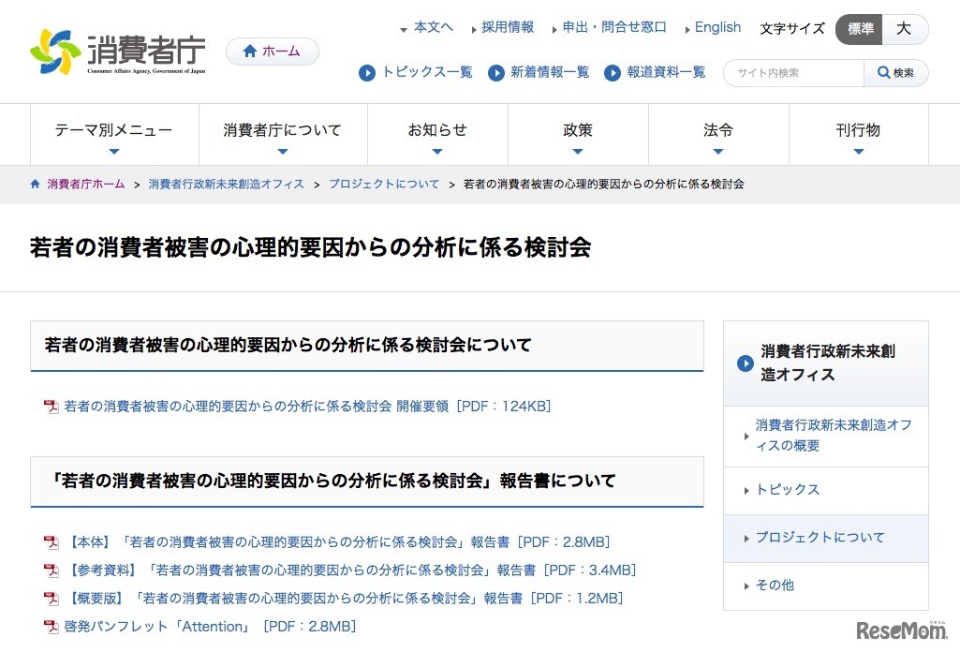
Task: Click the 消費者行政新未来創造オフィスの概要 sidebar link
Action: 828,437
